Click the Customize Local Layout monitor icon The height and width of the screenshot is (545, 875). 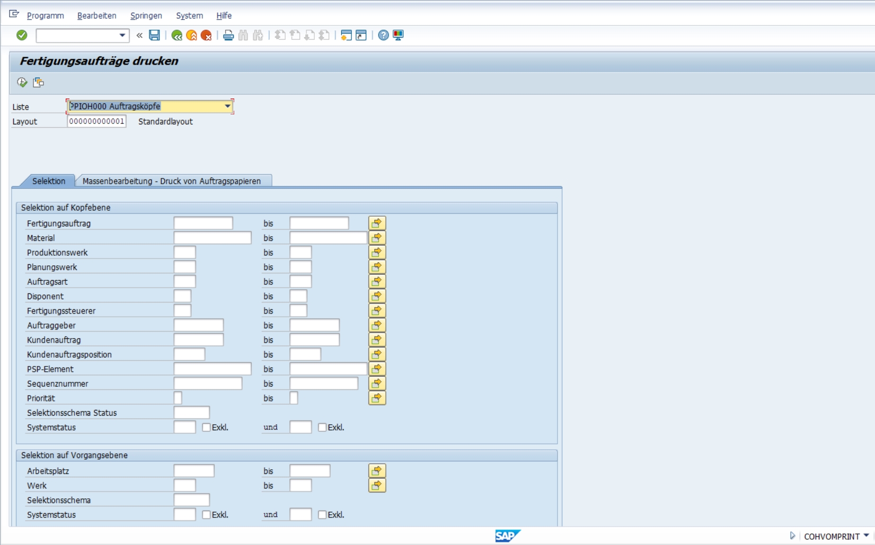(x=398, y=35)
